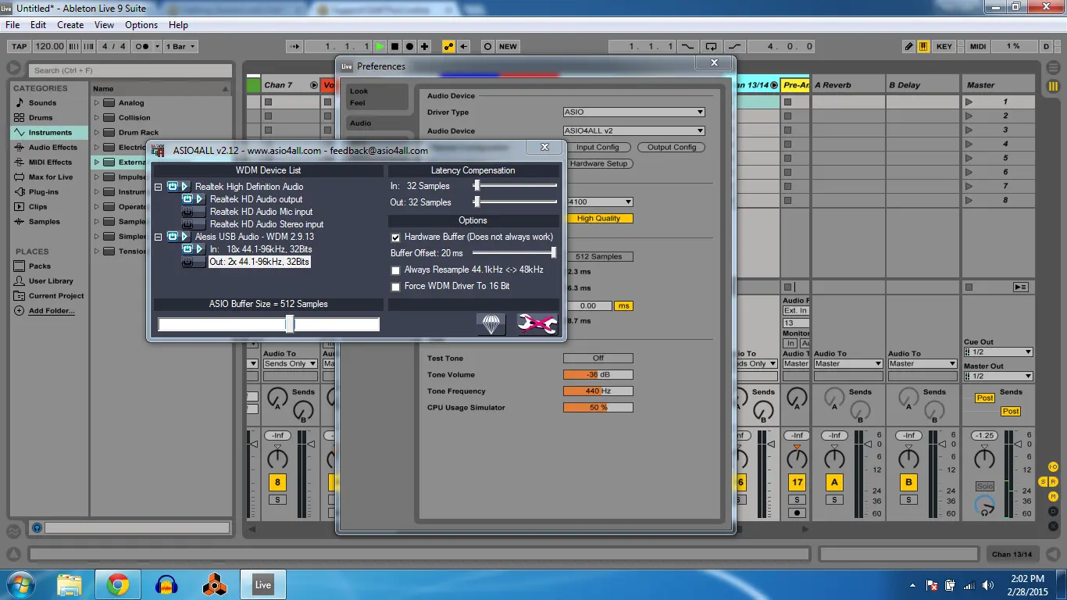Image resolution: width=1067 pixels, height=600 pixels.
Task: Open the Edit menu
Action: 38,25
